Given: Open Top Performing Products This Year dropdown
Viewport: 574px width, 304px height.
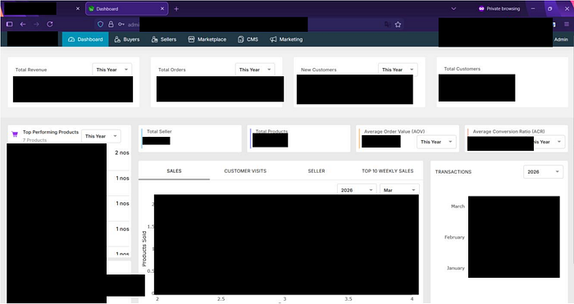Looking at the screenshot, I should 101,136.
